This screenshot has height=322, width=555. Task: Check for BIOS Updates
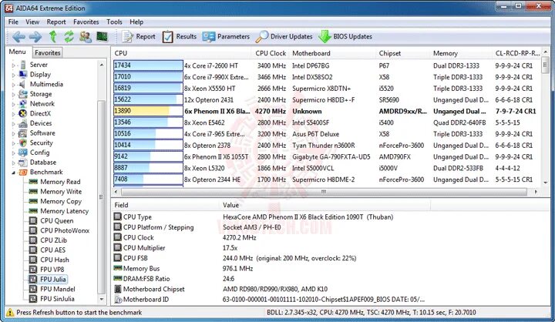pos(345,36)
